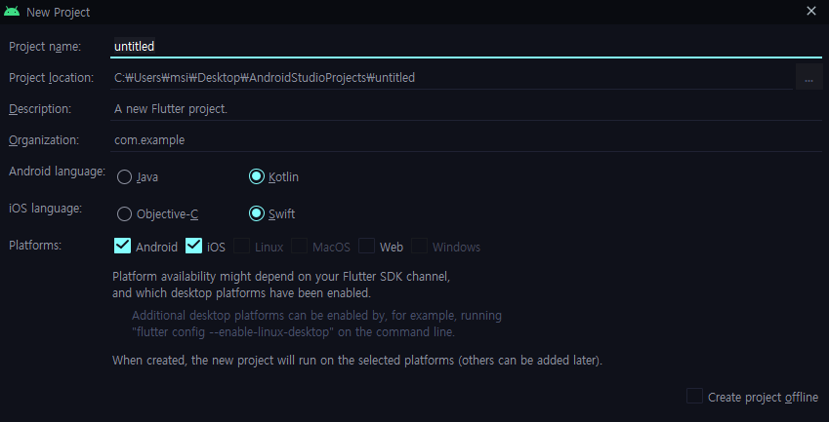Click the Android logo icon in title bar
The height and width of the screenshot is (422, 829).
pyautogui.click(x=12, y=12)
